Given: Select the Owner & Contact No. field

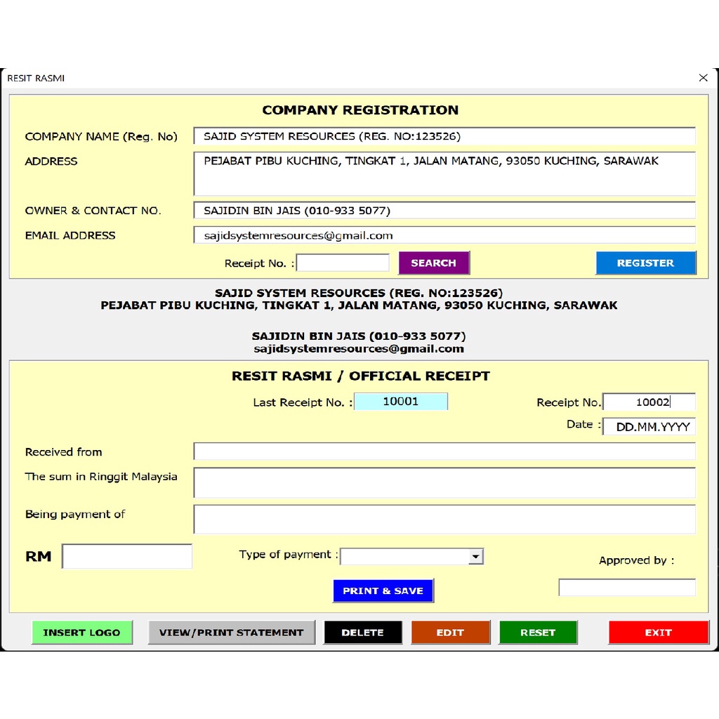Looking at the screenshot, I should 444,211.
